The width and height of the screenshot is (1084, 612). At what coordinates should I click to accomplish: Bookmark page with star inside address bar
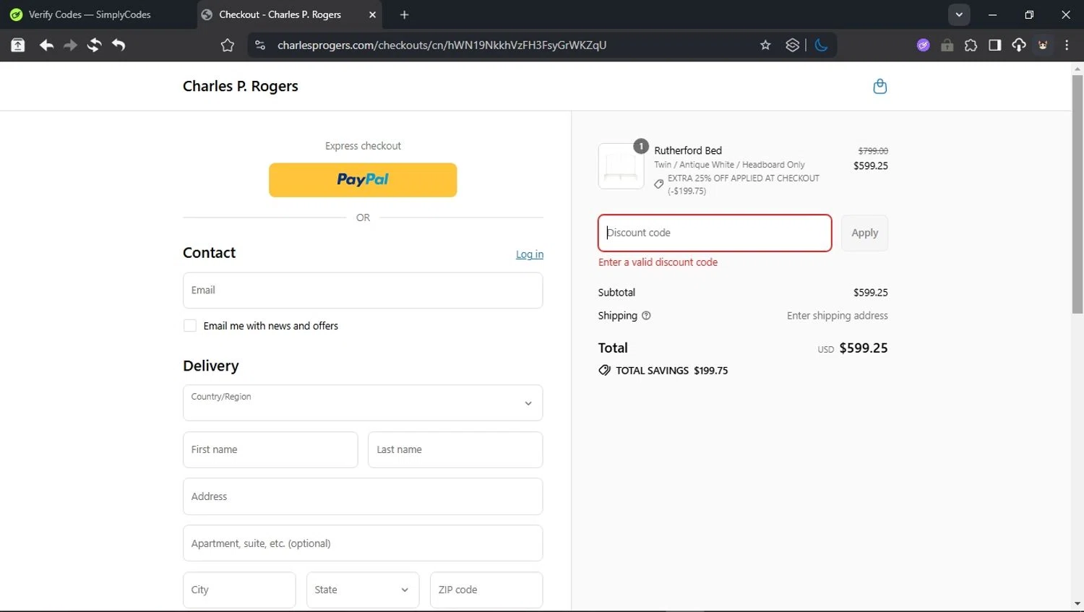765,46
